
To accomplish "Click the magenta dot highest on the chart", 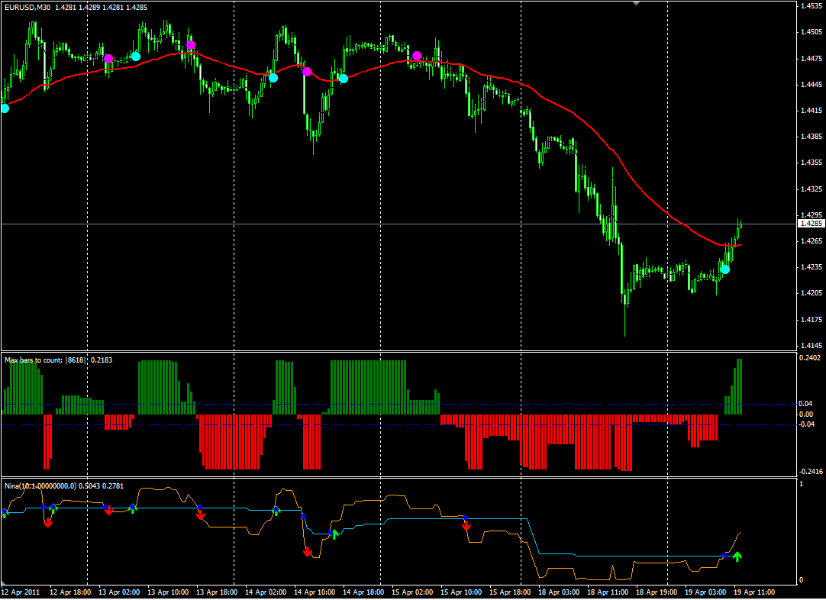I will (191, 45).
